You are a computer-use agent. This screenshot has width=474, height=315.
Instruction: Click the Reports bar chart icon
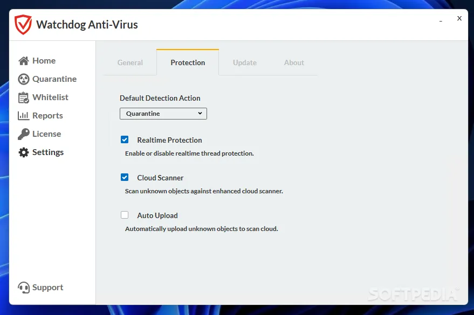[x=24, y=116]
